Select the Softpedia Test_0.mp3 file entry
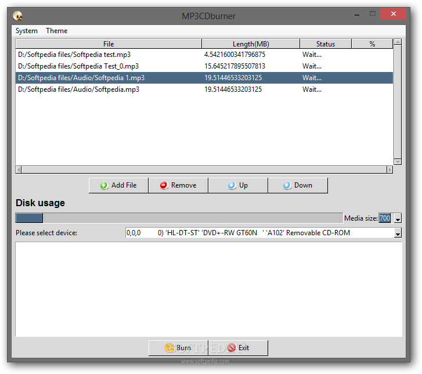The width and height of the screenshot is (422, 374). (x=204, y=66)
